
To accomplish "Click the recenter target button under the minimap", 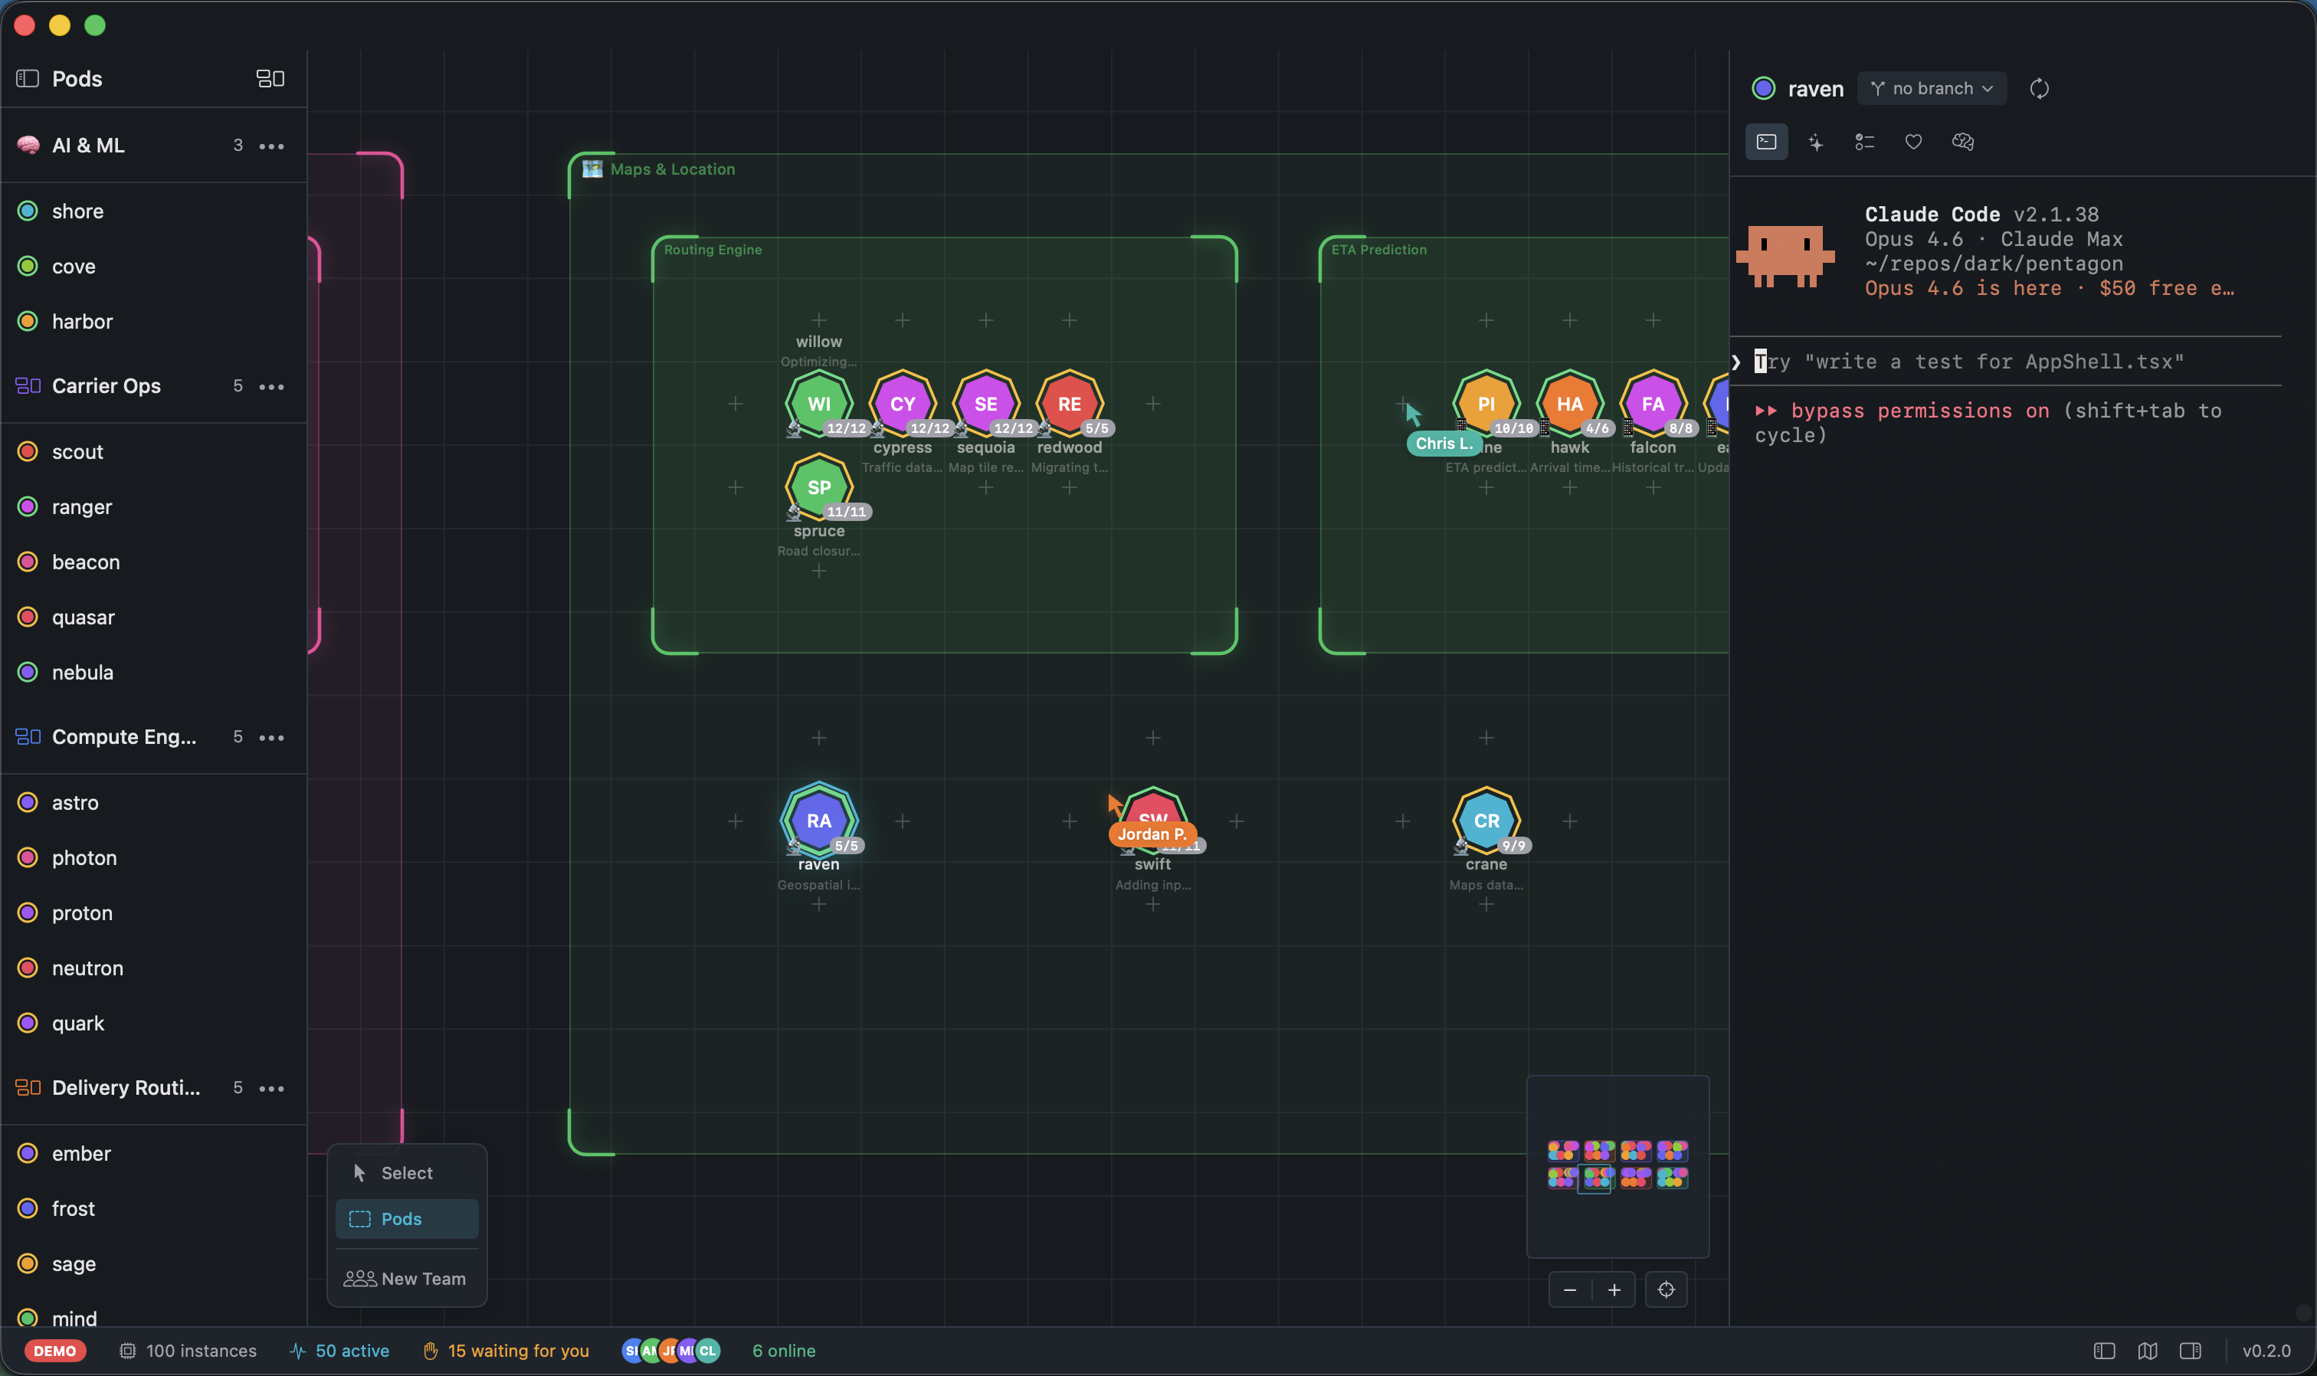I will click(1665, 1289).
